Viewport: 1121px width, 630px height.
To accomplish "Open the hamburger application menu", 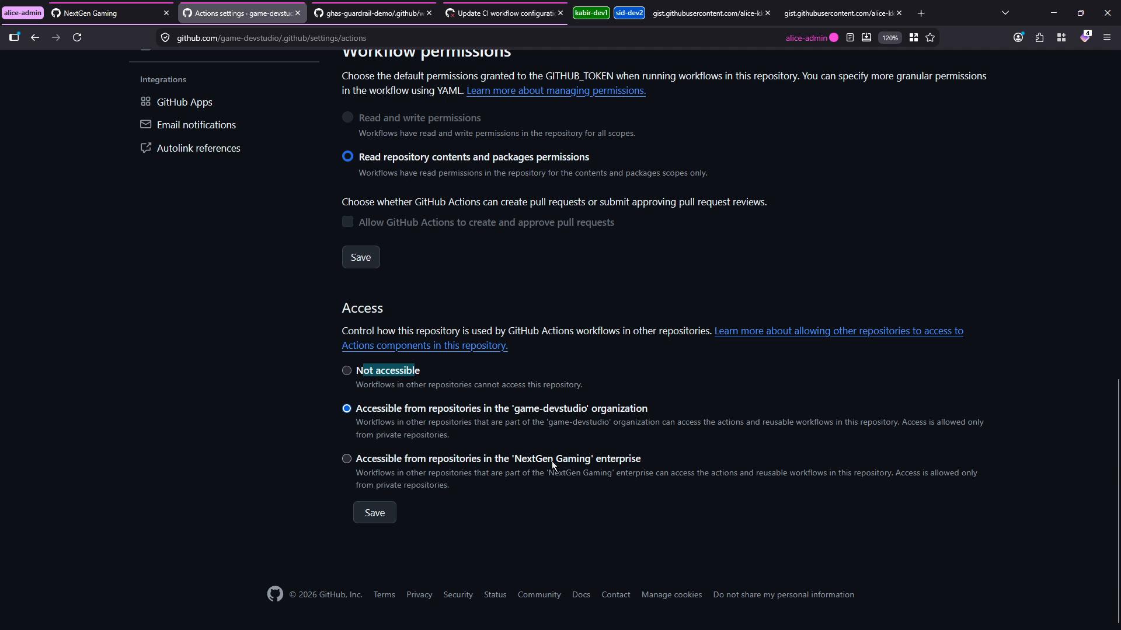I will tap(1107, 38).
